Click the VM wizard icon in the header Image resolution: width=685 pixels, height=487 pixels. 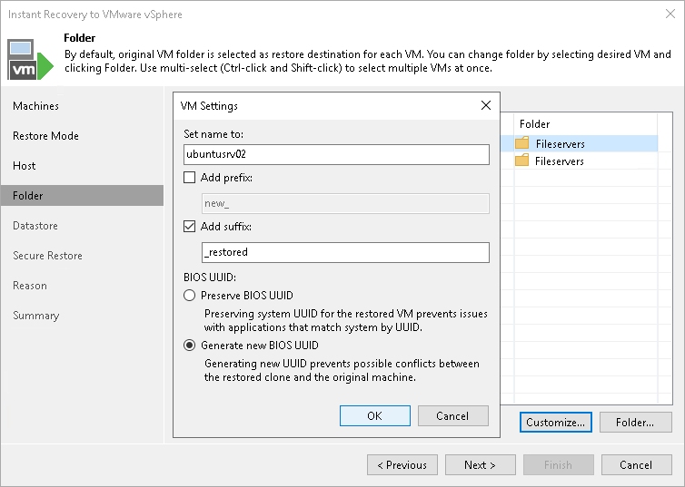30,60
